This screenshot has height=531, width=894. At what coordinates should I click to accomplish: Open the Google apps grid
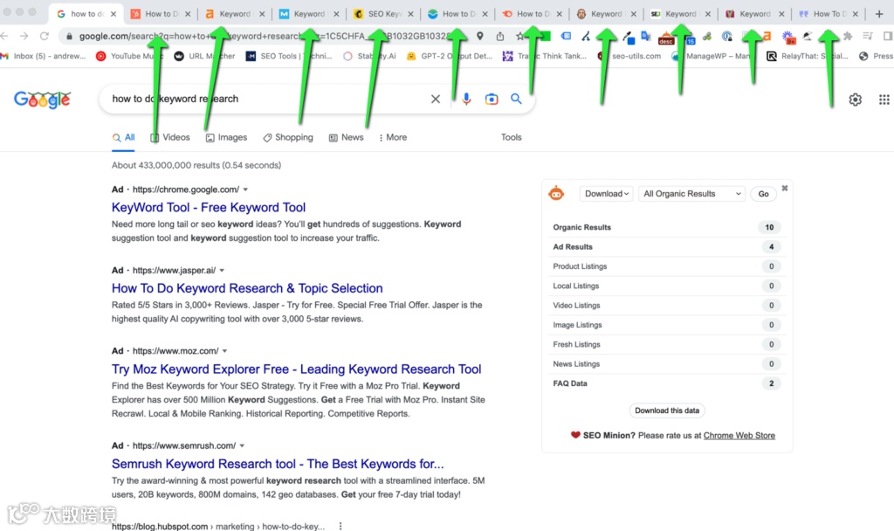884,100
